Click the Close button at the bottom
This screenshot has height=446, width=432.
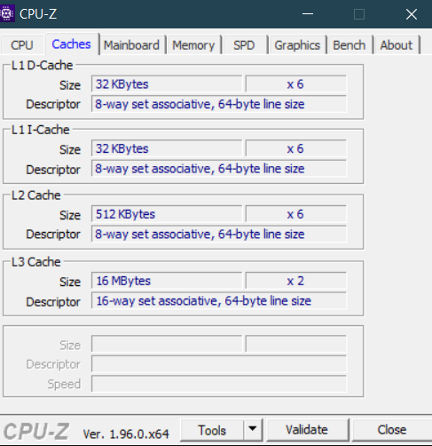(x=392, y=430)
